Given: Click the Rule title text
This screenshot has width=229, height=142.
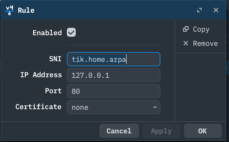Looking at the screenshot, I should (x=26, y=10).
